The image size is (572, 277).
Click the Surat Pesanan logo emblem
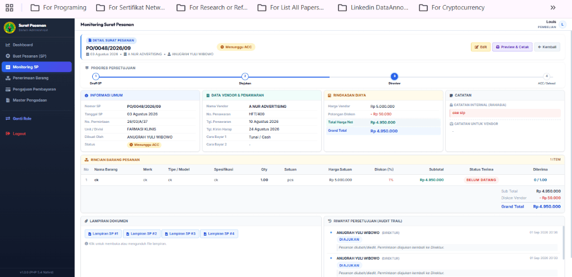click(x=9, y=27)
